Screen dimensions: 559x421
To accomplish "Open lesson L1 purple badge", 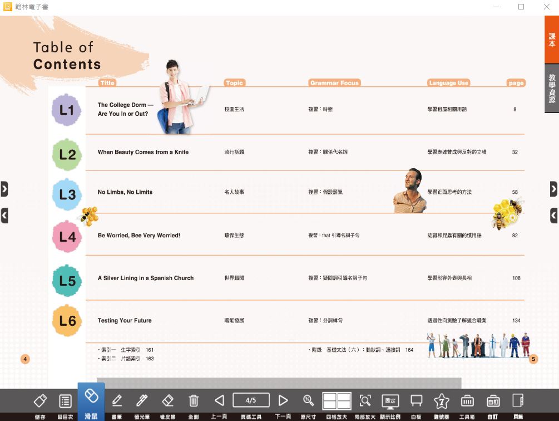I will tap(66, 110).
